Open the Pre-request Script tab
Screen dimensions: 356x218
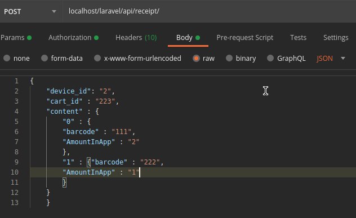click(x=245, y=38)
